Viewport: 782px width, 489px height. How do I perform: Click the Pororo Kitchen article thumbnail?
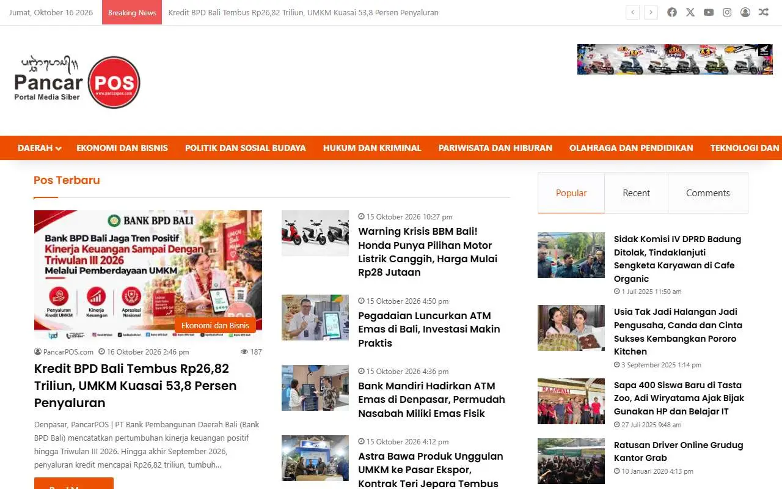coord(571,328)
